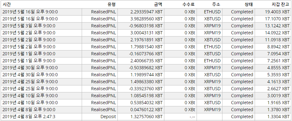Select the amount 1.49863380 XBT
The image size is (292, 121).
(x=146, y=82)
